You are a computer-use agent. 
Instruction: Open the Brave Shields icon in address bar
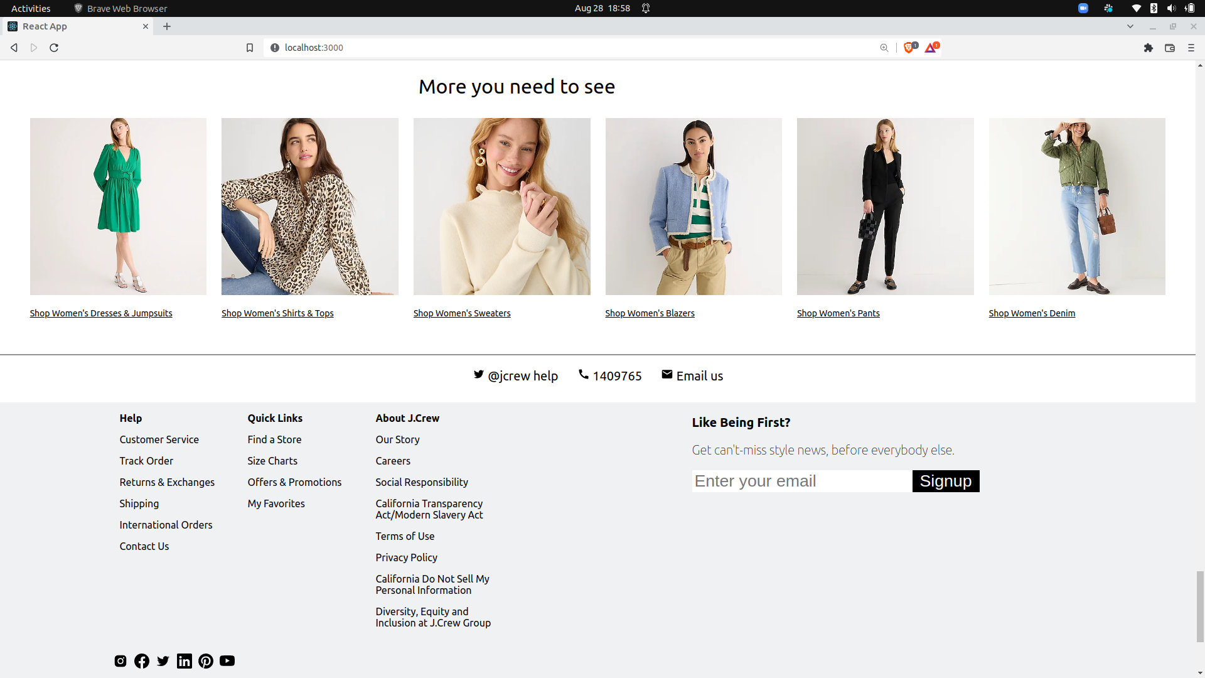909,47
